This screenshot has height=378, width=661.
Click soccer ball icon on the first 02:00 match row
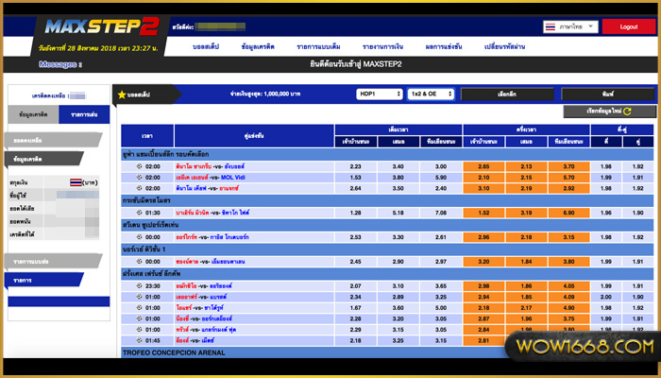(137, 165)
